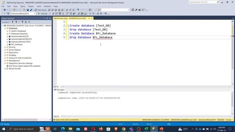The width and height of the screenshot is (235, 132).
Task: Click the Comment out selected lines icon
Action: 90,14
